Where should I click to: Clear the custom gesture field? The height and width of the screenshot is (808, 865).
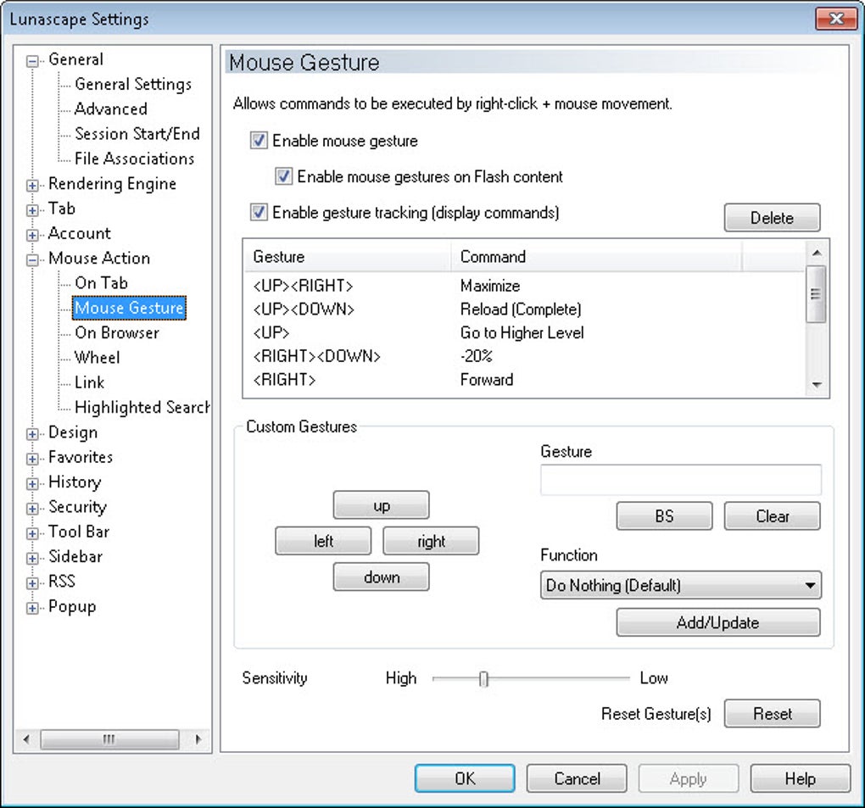pos(772,516)
